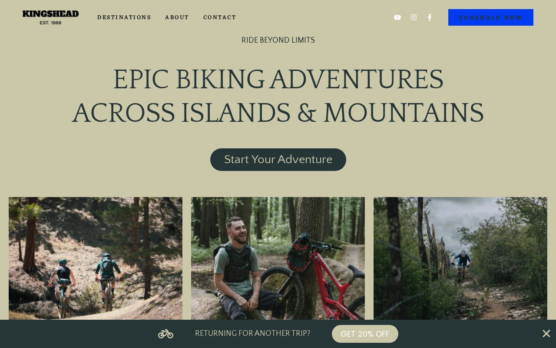556x348 pixels.
Task: Open the Instagram profile icon
Action: tap(414, 17)
